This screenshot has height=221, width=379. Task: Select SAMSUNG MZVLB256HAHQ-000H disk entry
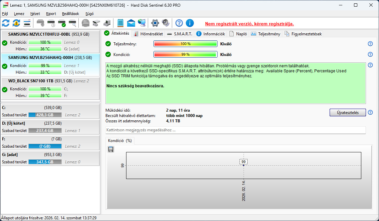(50, 65)
